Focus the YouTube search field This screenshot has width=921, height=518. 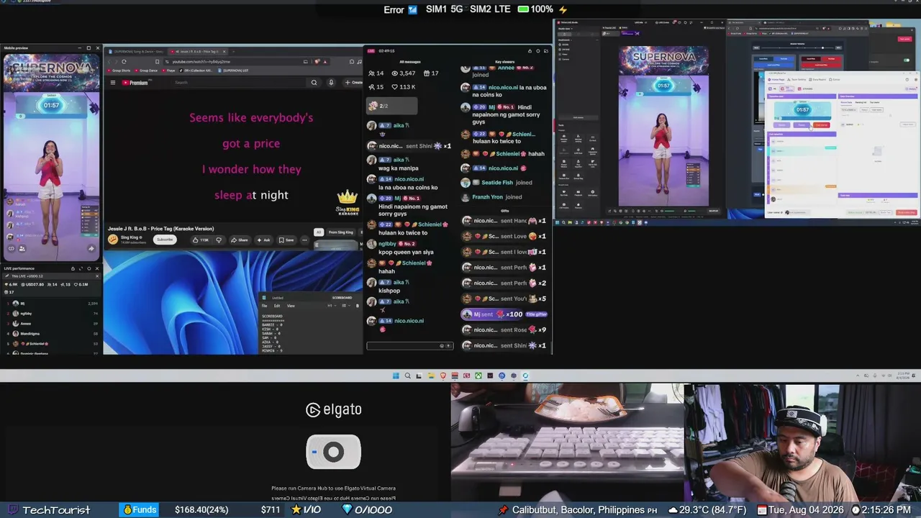tap(239, 83)
